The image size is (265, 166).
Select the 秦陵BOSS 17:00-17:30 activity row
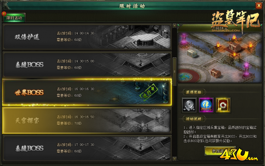click(x=87, y=148)
